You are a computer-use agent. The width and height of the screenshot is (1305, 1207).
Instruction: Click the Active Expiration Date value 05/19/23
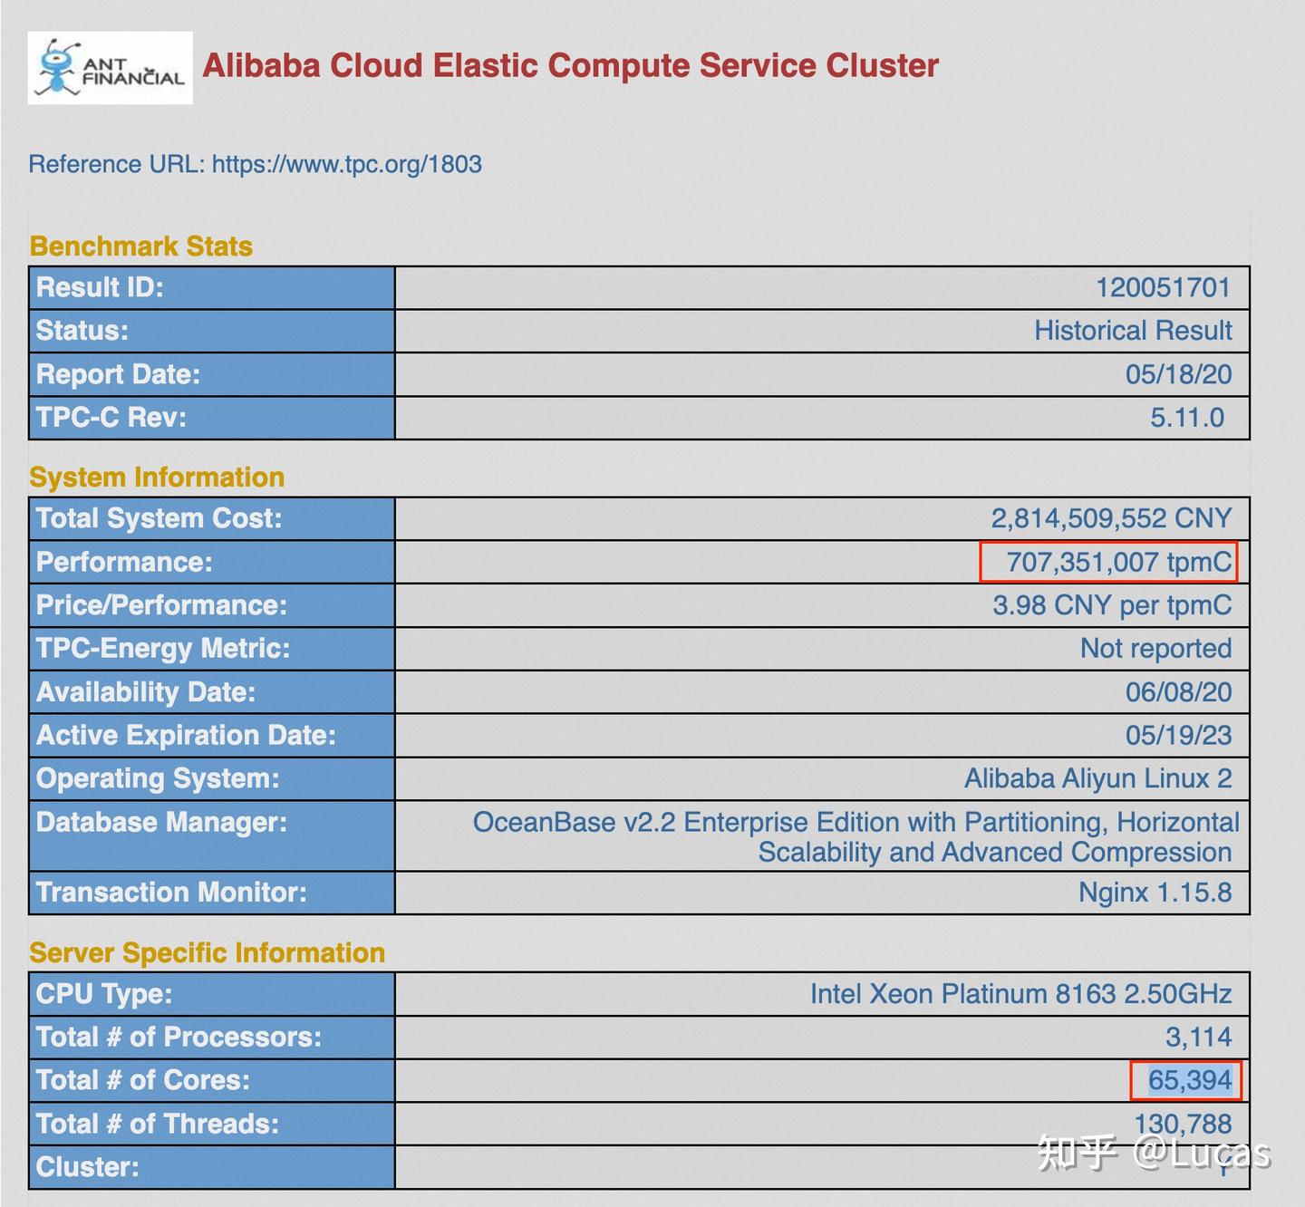tap(1178, 735)
